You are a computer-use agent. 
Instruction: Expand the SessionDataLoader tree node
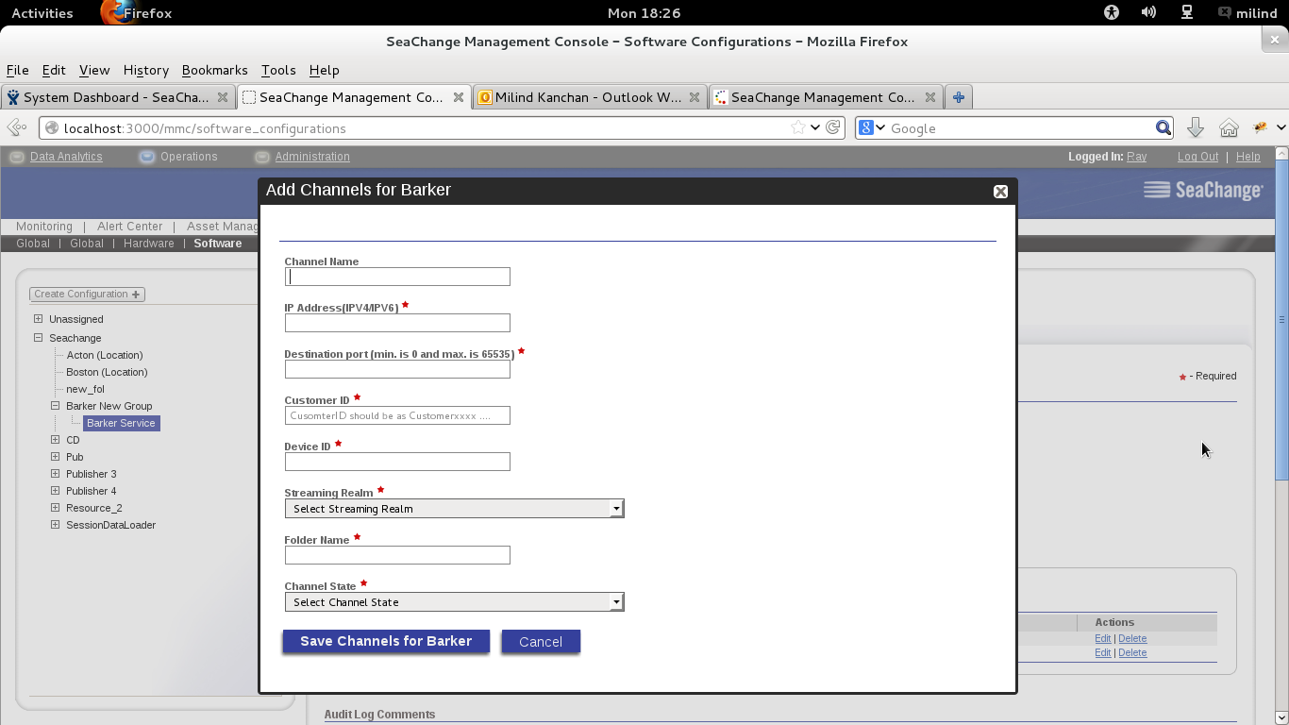56,525
